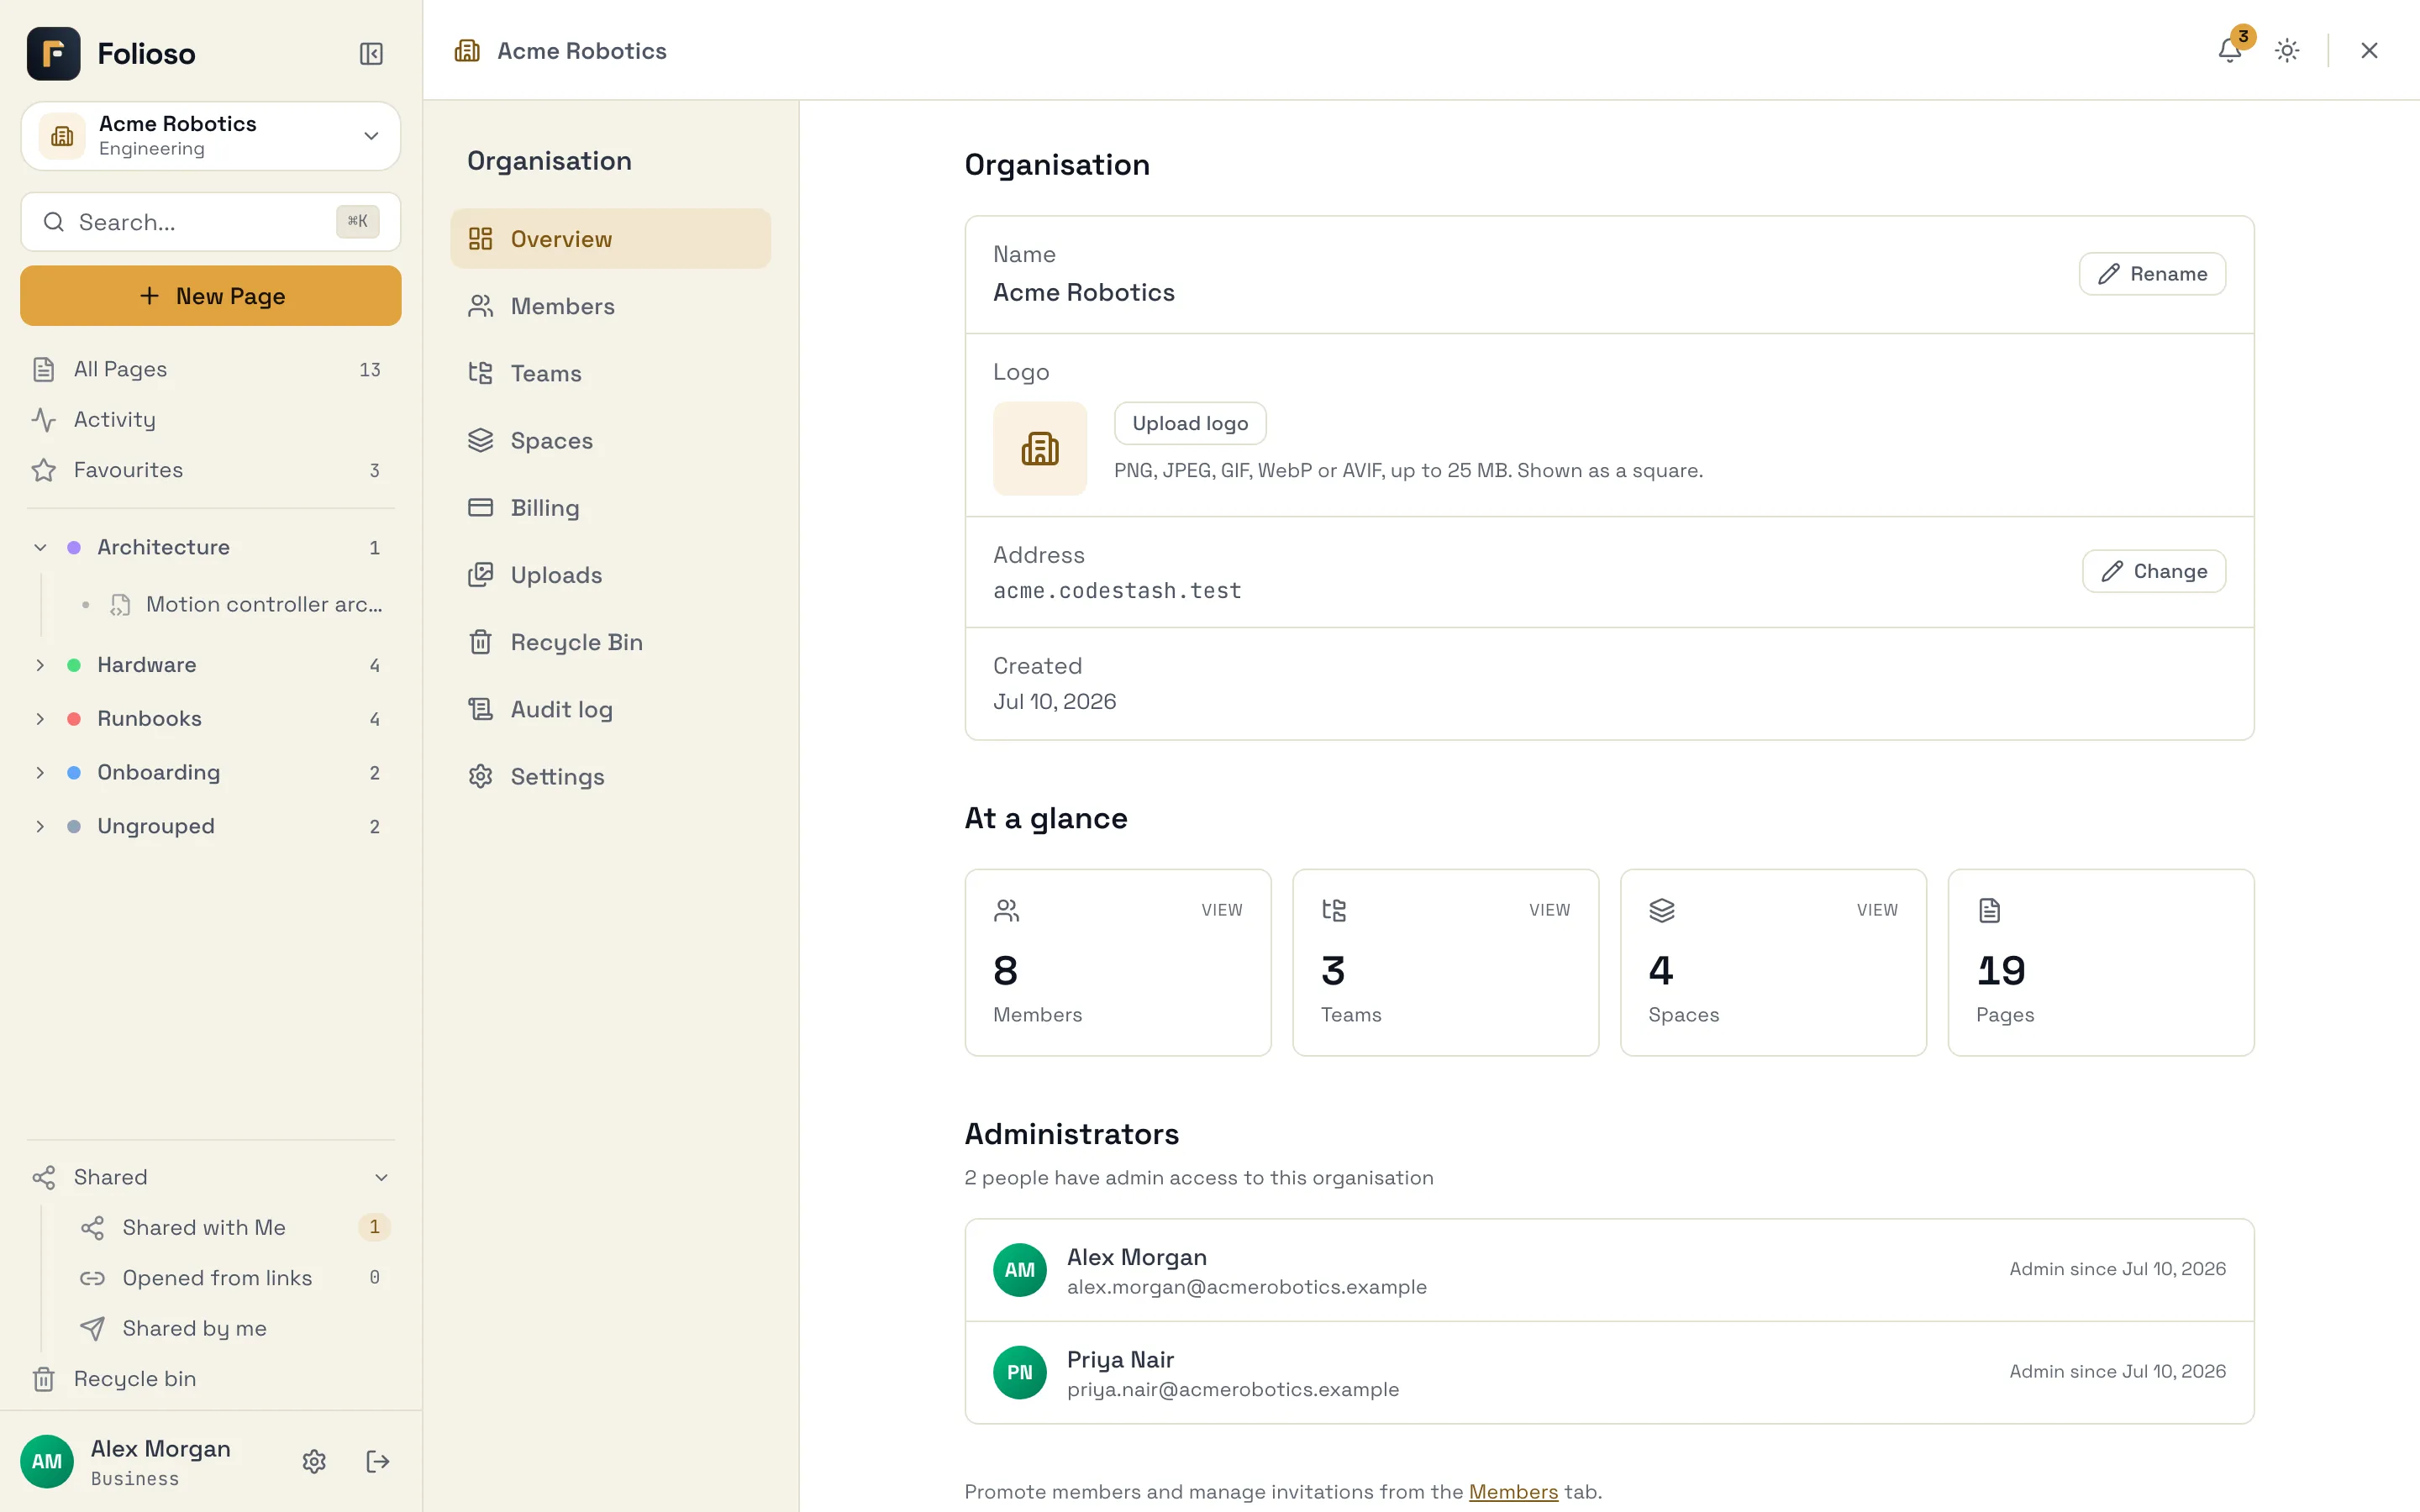This screenshot has width=2420, height=1512.
Task: Rename the organisation
Action: point(2152,274)
